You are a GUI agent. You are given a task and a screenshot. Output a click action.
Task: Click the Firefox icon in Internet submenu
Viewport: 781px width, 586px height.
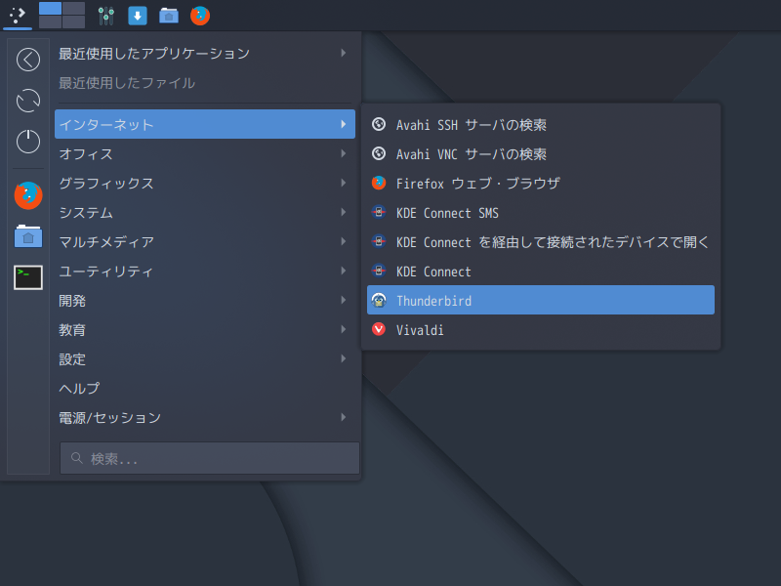pos(379,183)
